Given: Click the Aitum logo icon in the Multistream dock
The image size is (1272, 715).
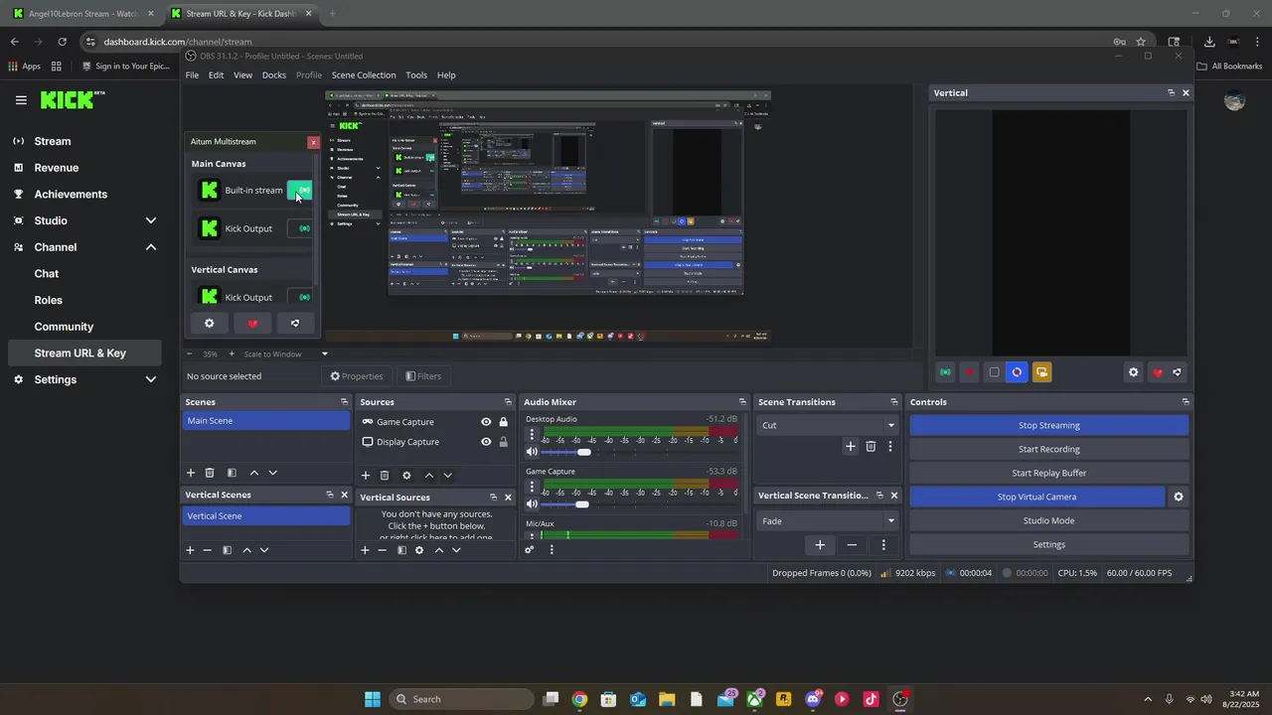Looking at the screenshot, I should tap(295, 324).
